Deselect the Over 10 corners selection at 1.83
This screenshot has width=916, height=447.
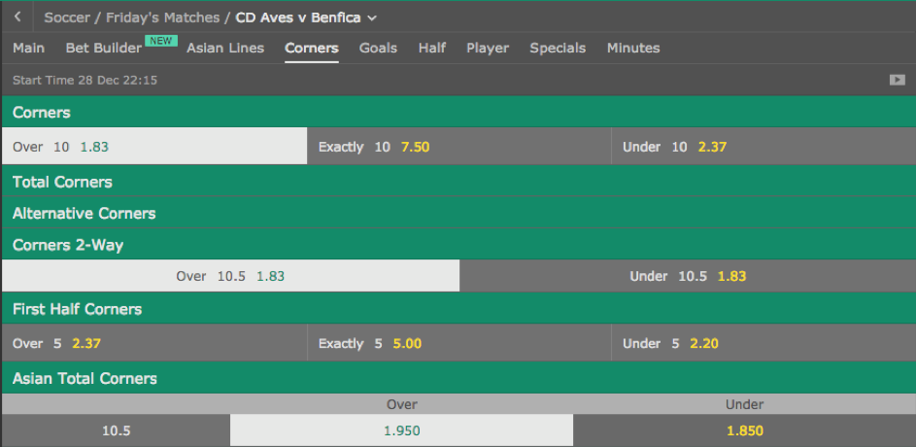click(154, 147)
